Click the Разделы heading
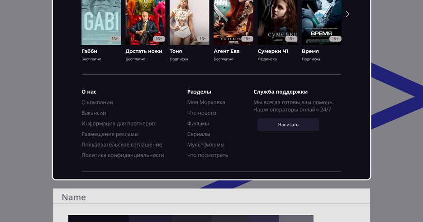Screen dimensions: 423x222 tap(199, 92)
